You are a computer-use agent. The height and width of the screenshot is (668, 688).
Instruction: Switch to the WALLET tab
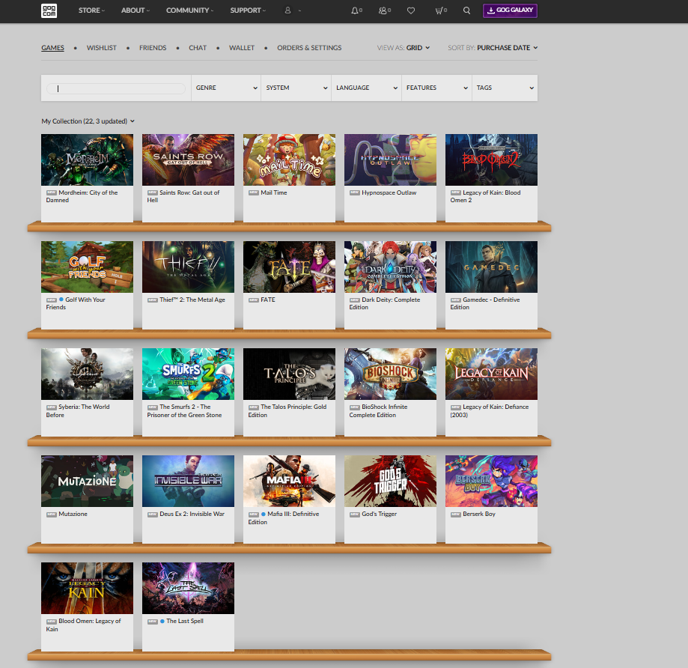[242, 48]
